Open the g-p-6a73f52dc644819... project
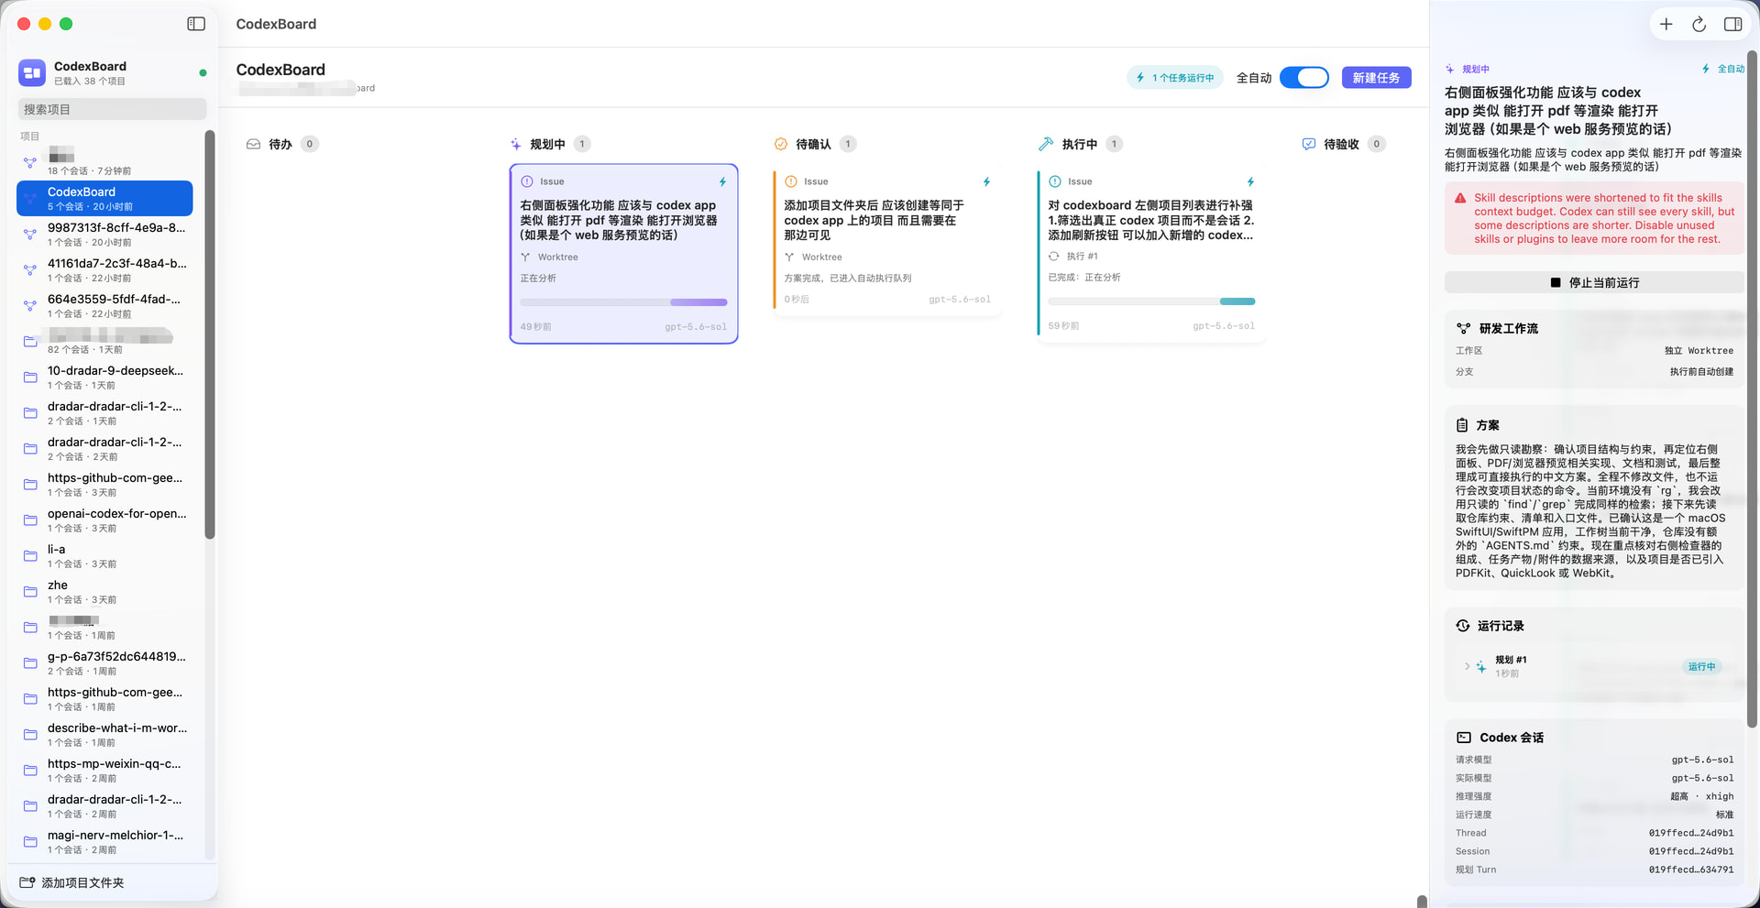The height and width of the screenshot is (908, 1760). [x=104, y=663]
